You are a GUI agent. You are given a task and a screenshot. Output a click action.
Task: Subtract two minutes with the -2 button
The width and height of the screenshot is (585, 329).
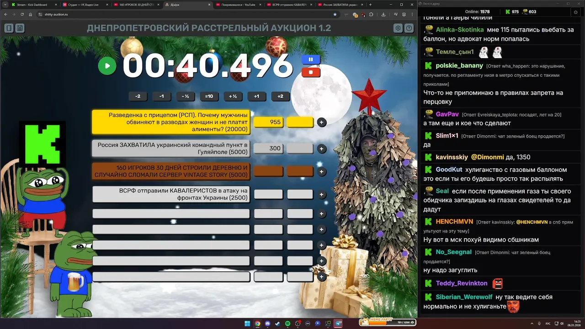coord(138,96)
